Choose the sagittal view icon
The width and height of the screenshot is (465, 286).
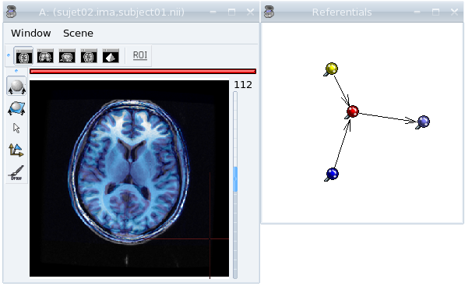67,55
